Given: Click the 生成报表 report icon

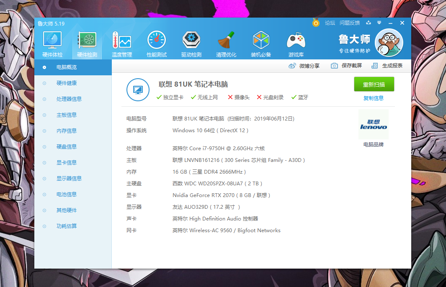Looking at the screenshot, I should click(375, 66).
